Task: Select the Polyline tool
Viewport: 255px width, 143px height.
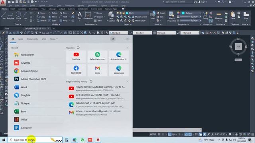Action: coord(10,15)
